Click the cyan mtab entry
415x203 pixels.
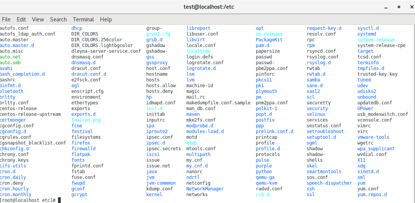(x=192, y=143)
